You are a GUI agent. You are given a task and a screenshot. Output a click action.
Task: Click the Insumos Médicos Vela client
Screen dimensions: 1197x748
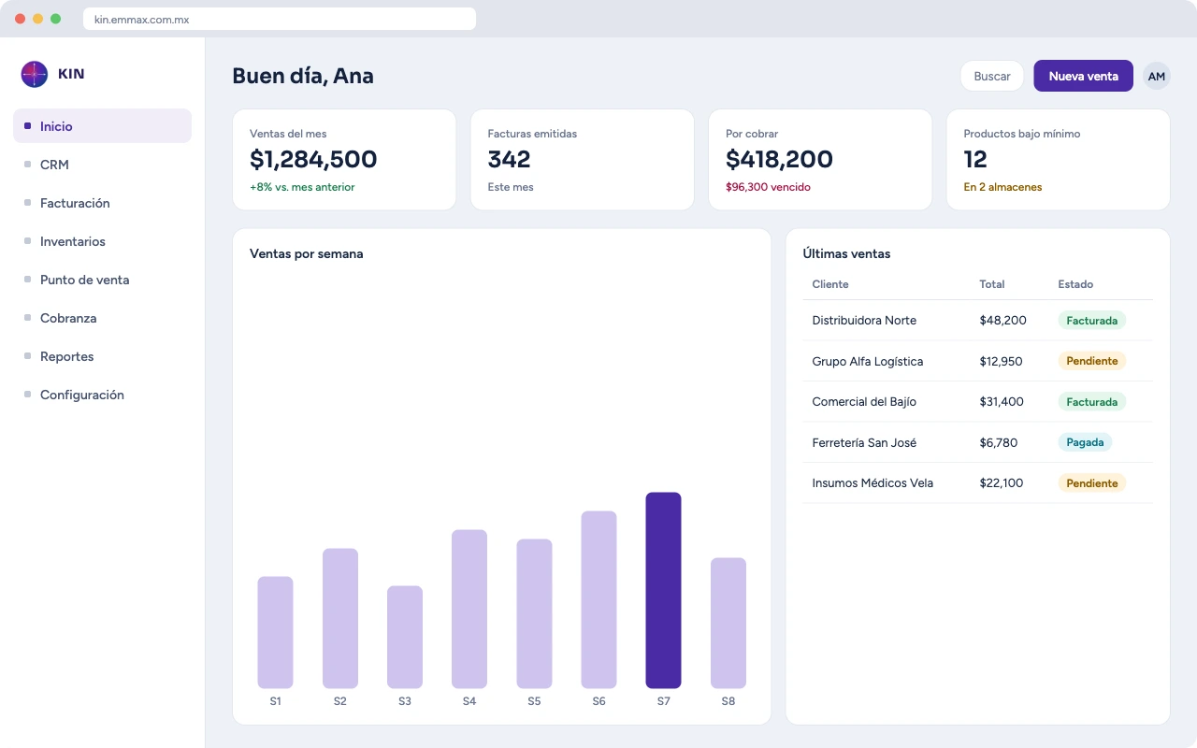pos(873,483)
